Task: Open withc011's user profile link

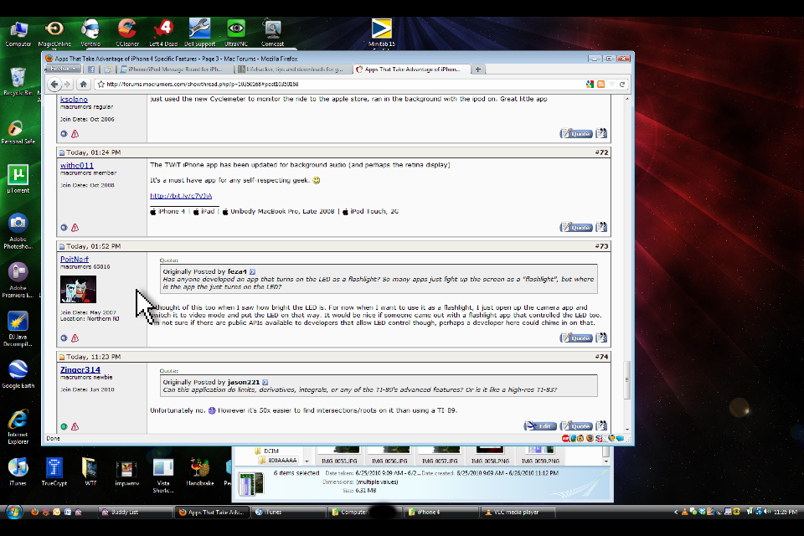Action: tap(77, 165)
